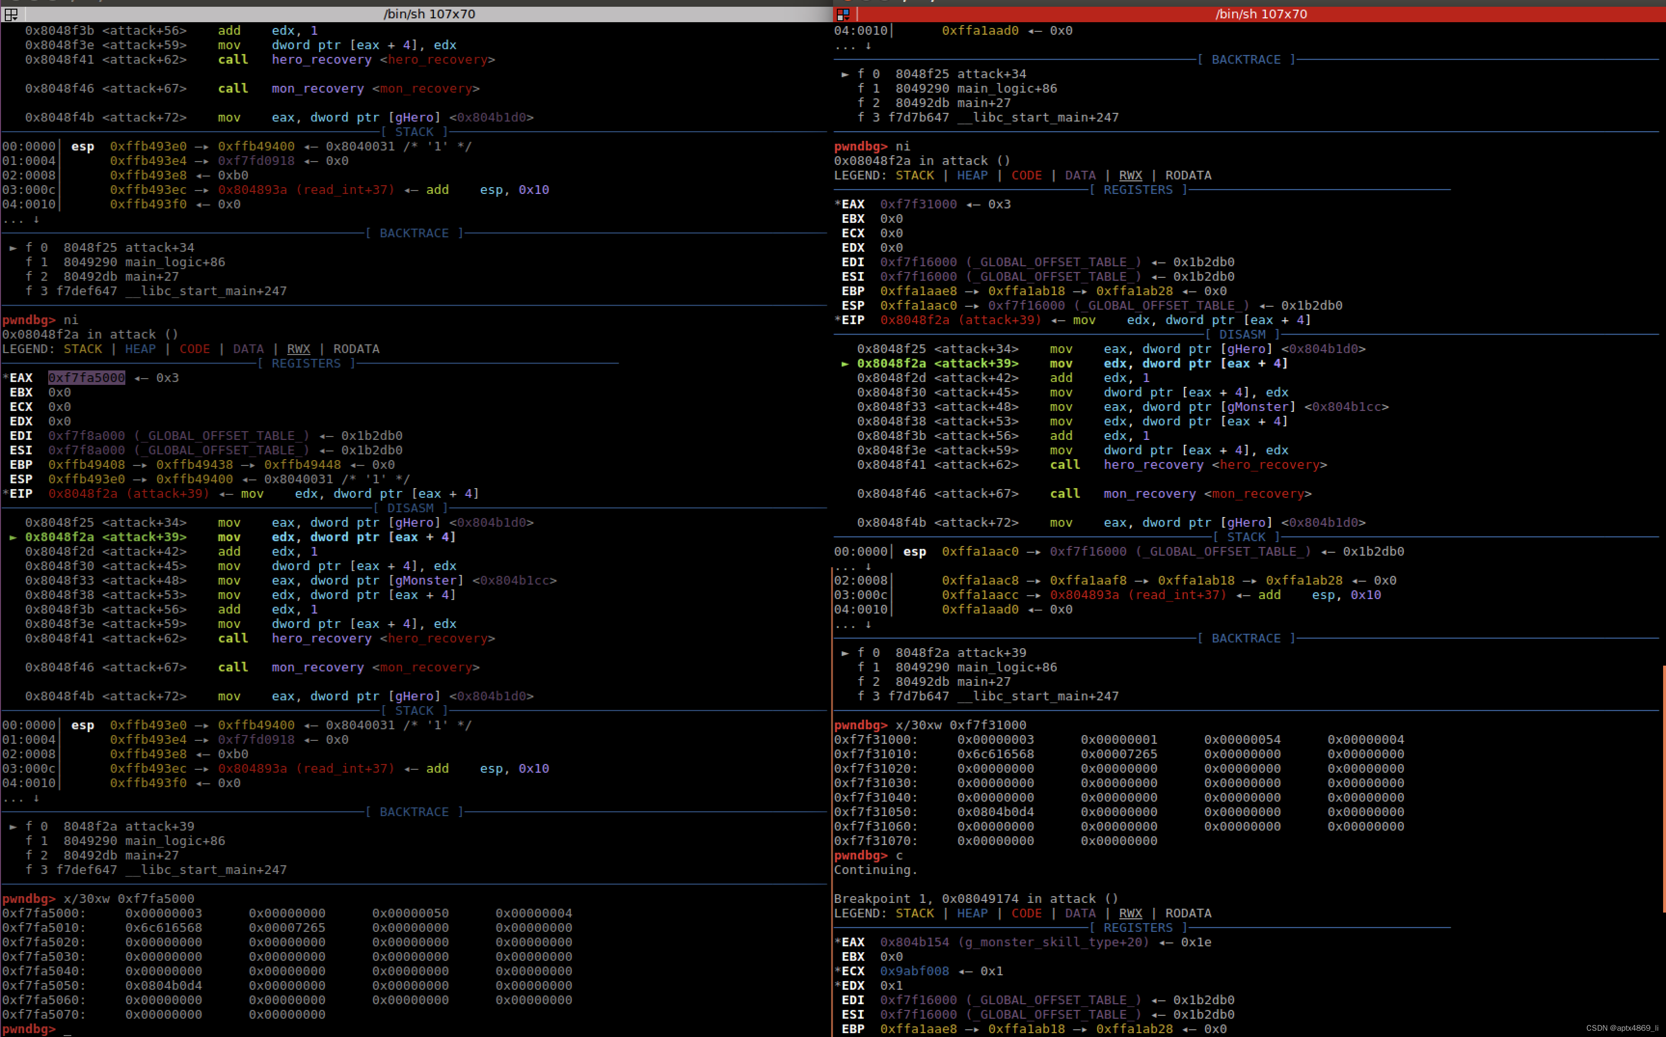Click left pane EDI value 0xf7f8a000

[86, 436]
